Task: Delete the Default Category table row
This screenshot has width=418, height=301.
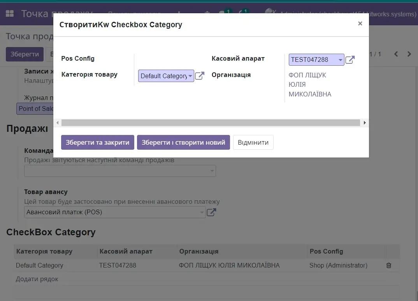Action: (388, 266)
